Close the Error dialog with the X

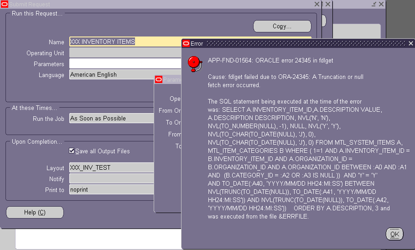(410, 44)
